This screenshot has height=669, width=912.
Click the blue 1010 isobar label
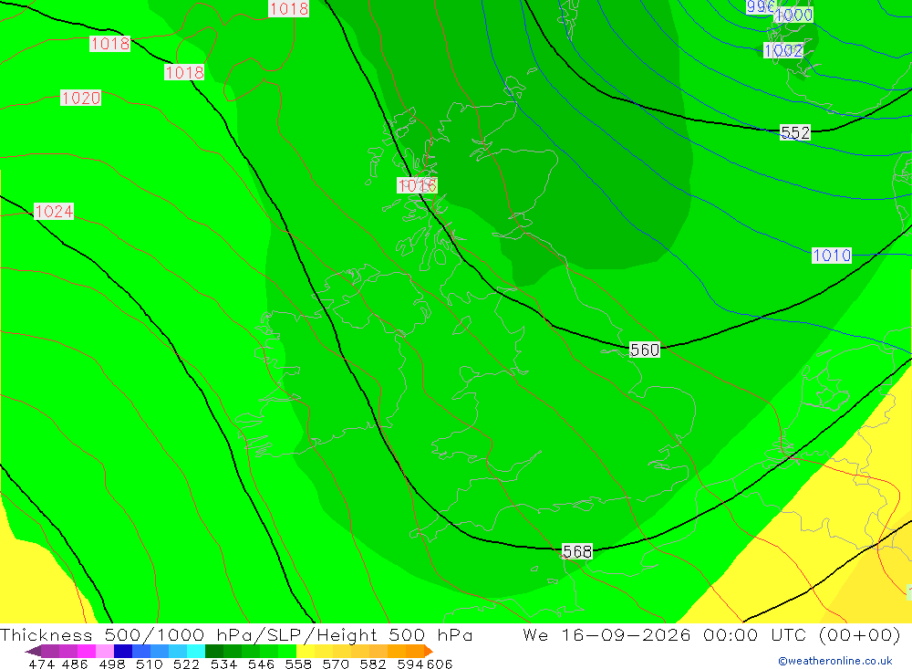pyautogui.click(x=831, y=255)
